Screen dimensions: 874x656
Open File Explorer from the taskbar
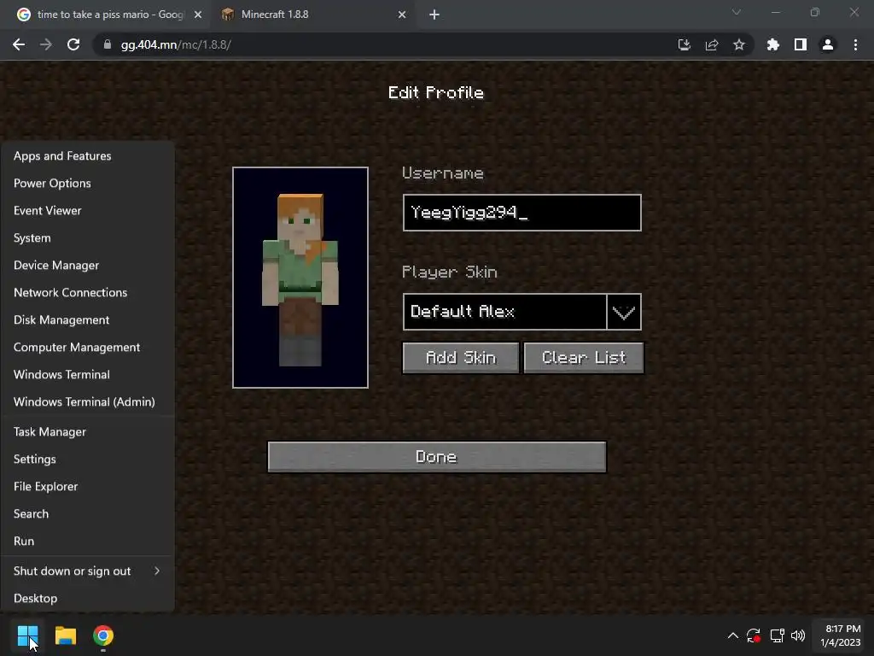click(65, 635)
